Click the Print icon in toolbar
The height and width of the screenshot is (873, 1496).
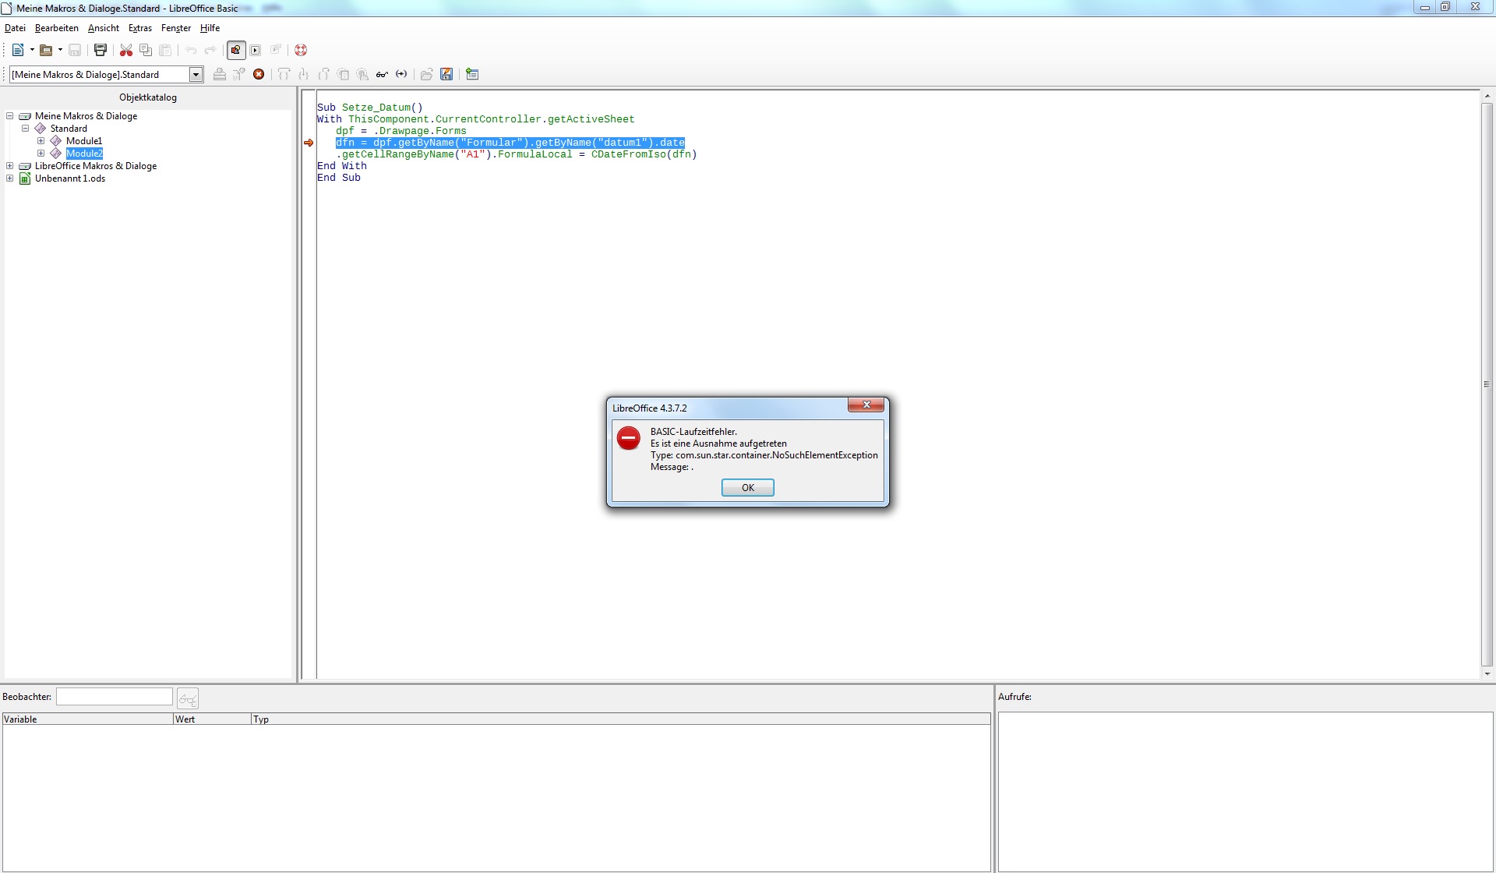pos(101,50)
